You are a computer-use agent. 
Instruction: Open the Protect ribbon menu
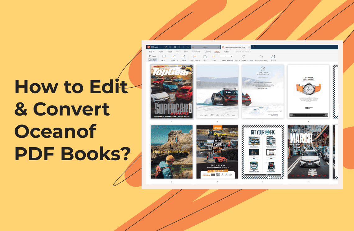click(x=226, y=52)
